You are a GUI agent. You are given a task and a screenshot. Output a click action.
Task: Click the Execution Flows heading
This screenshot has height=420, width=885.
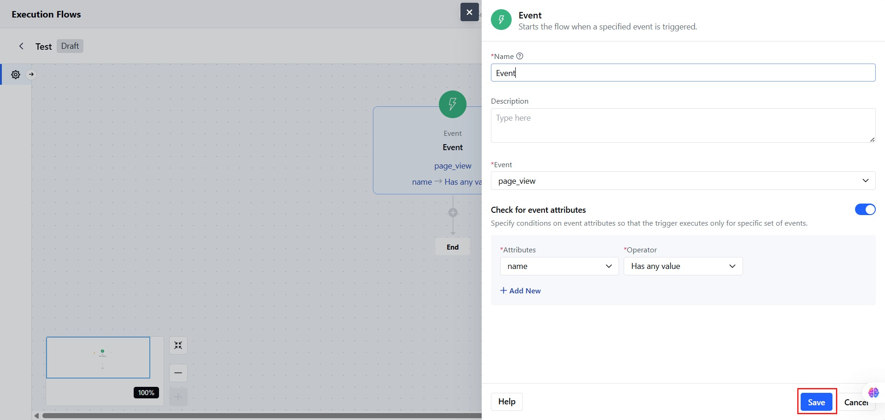pos(46,14)
